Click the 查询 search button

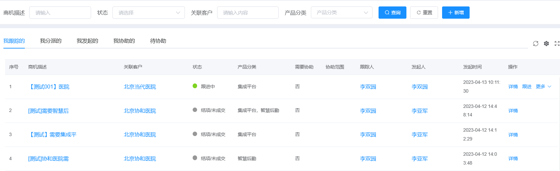pyautogui.click(x=392, y=13)
